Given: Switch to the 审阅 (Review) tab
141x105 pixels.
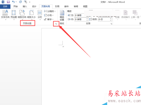Looking at the screenshot, I should tap(76, 6).
